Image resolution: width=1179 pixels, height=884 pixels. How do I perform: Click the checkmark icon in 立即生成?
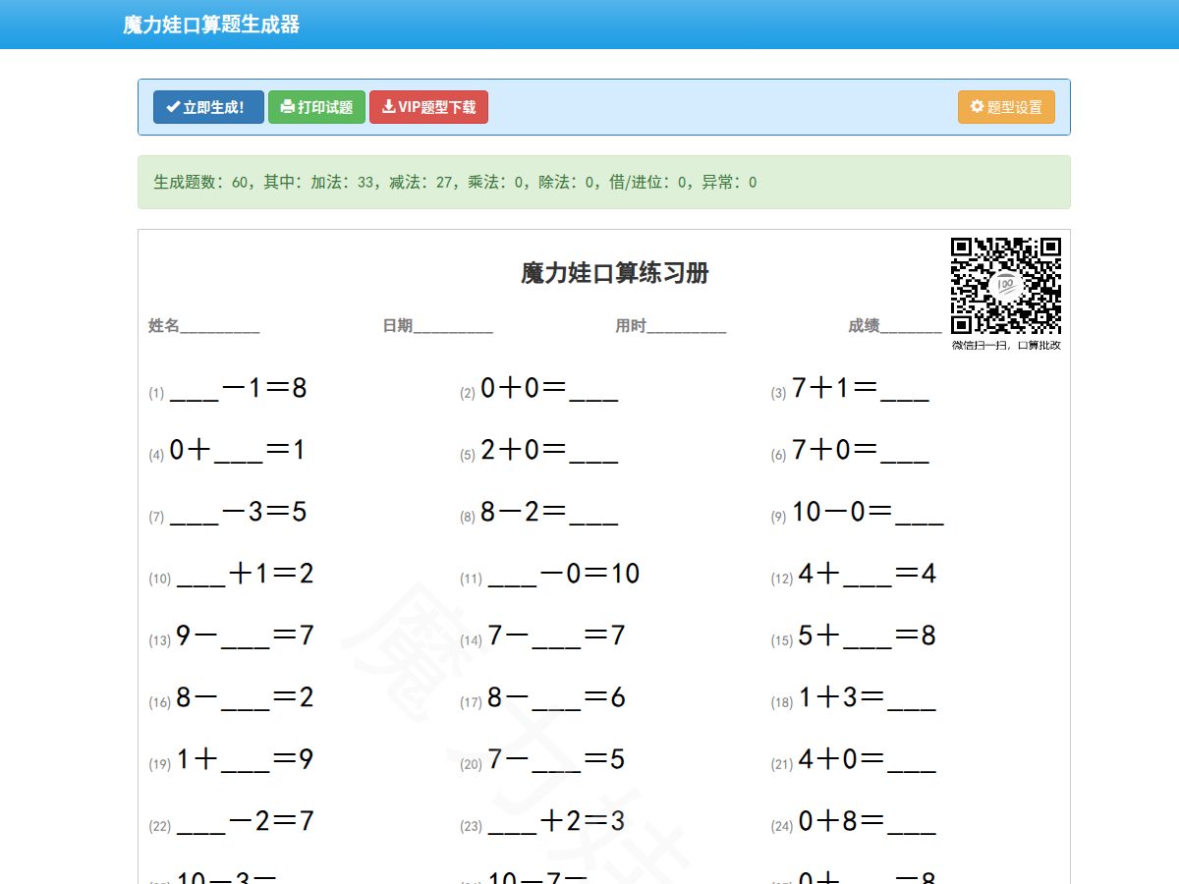point(173,107)
